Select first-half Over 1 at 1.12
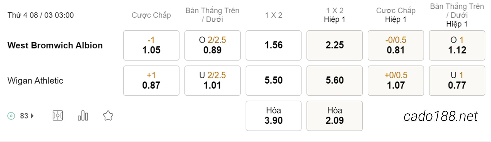491x142 pixels. coord(457,45)
